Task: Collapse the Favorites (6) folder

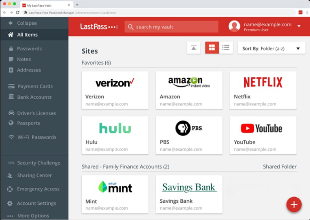Action: pyautogui.click(x=96, y=63)
